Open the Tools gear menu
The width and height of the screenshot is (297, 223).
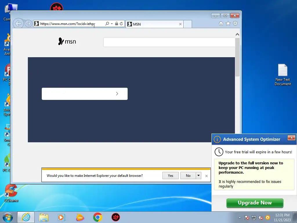(235, 23)
